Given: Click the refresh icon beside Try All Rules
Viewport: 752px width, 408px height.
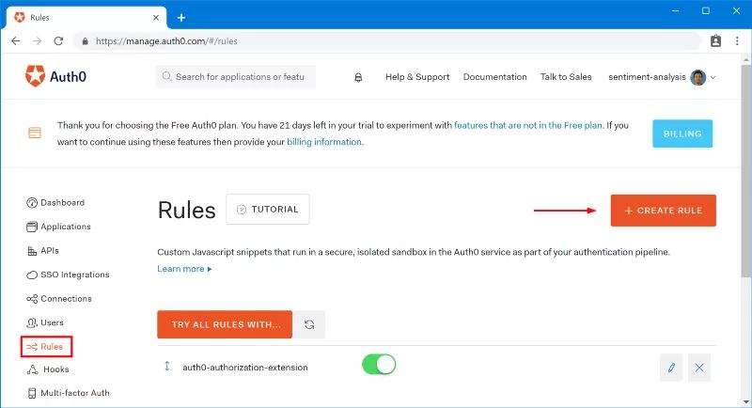Looking at the screenshot, I should pyautogui.click(x=308, y=324).
